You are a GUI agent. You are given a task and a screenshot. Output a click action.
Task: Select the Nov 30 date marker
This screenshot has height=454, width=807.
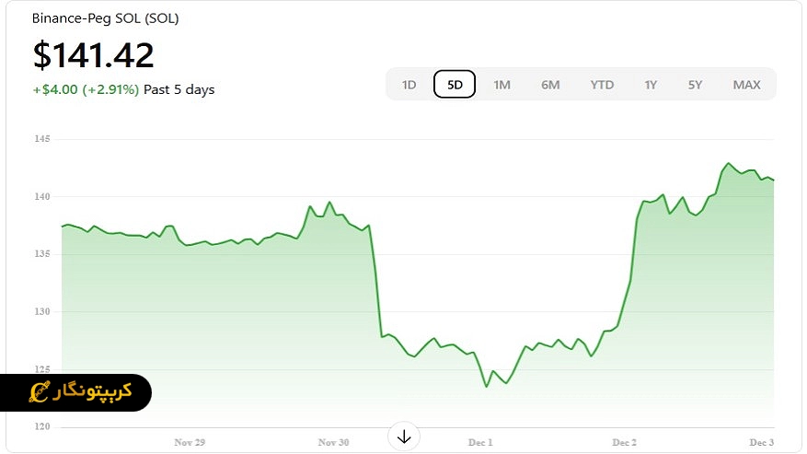(333, 443)
